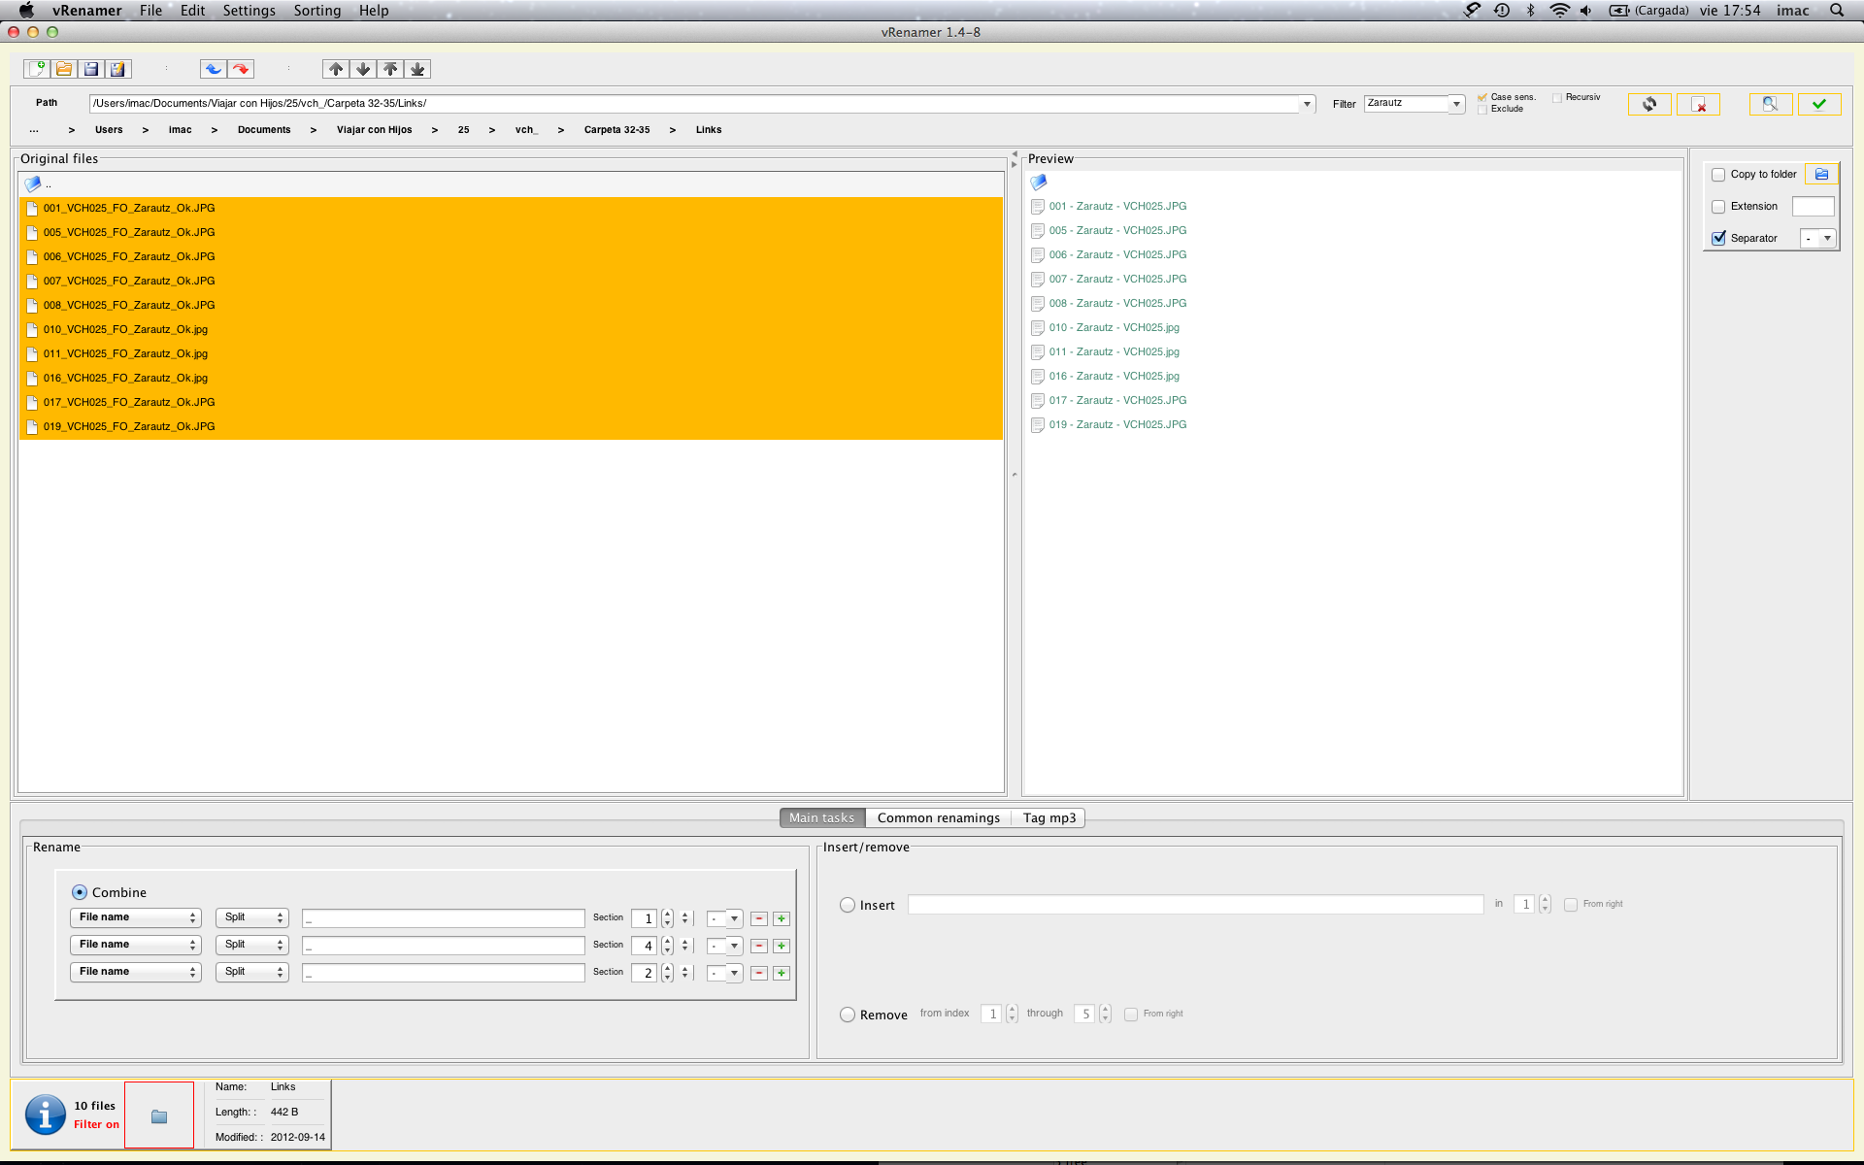Click the blue undo arrow icon

tap(214, 69)
